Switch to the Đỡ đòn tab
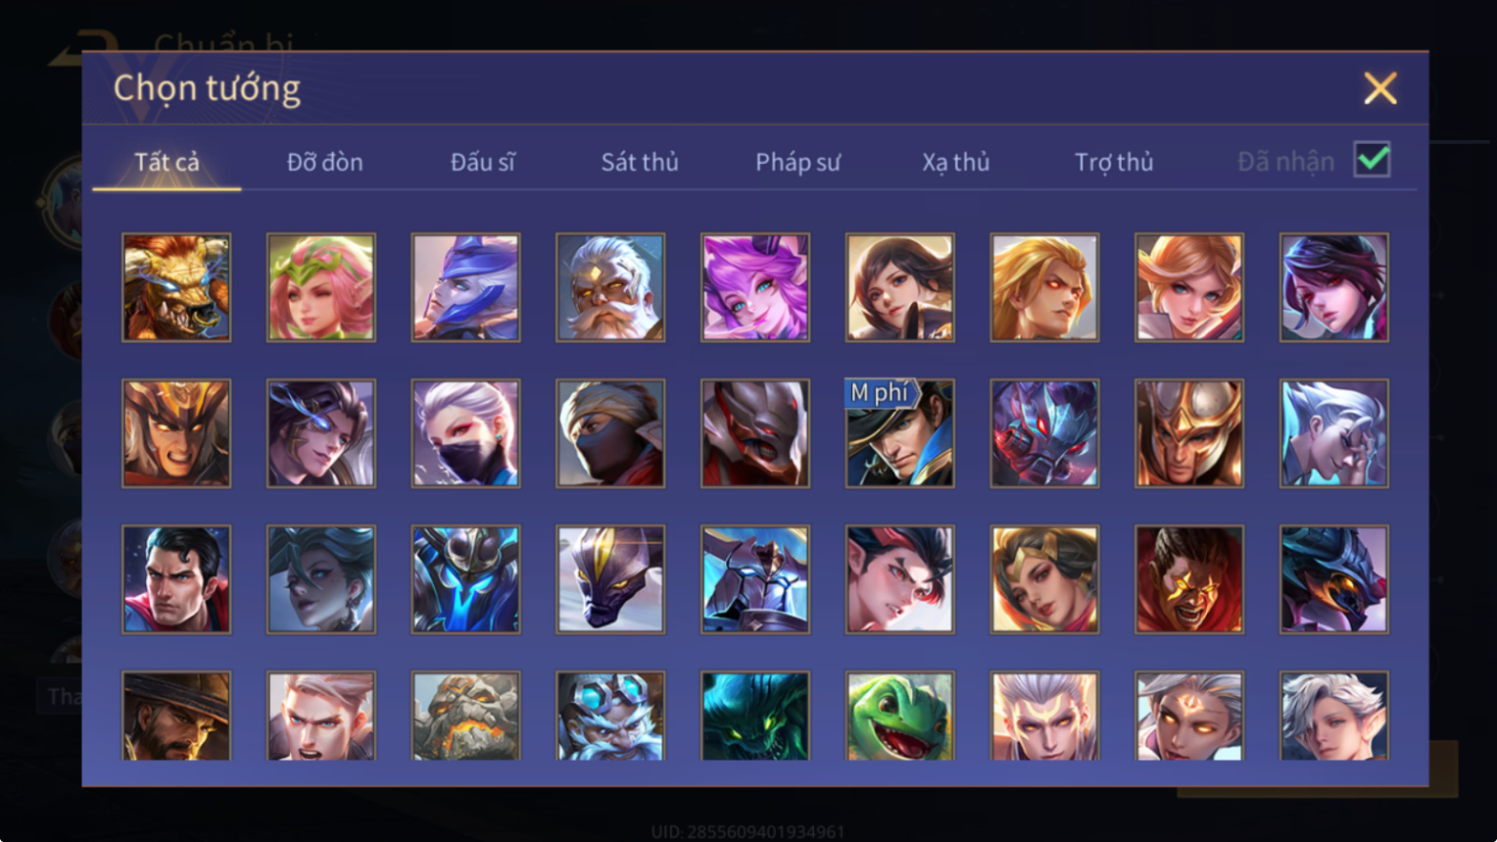1497x842 pixels. pos(324,162)
